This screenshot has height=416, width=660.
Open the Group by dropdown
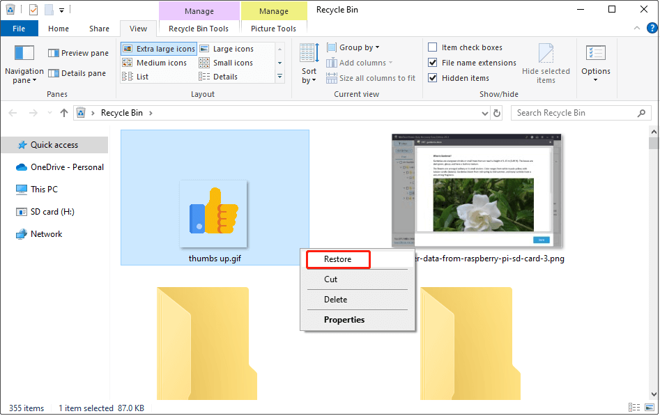click(353, 47)
